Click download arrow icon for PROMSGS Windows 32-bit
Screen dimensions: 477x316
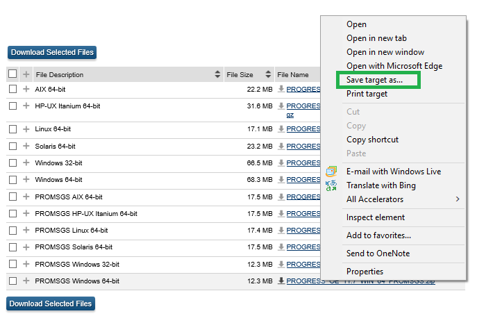point(281,264)
